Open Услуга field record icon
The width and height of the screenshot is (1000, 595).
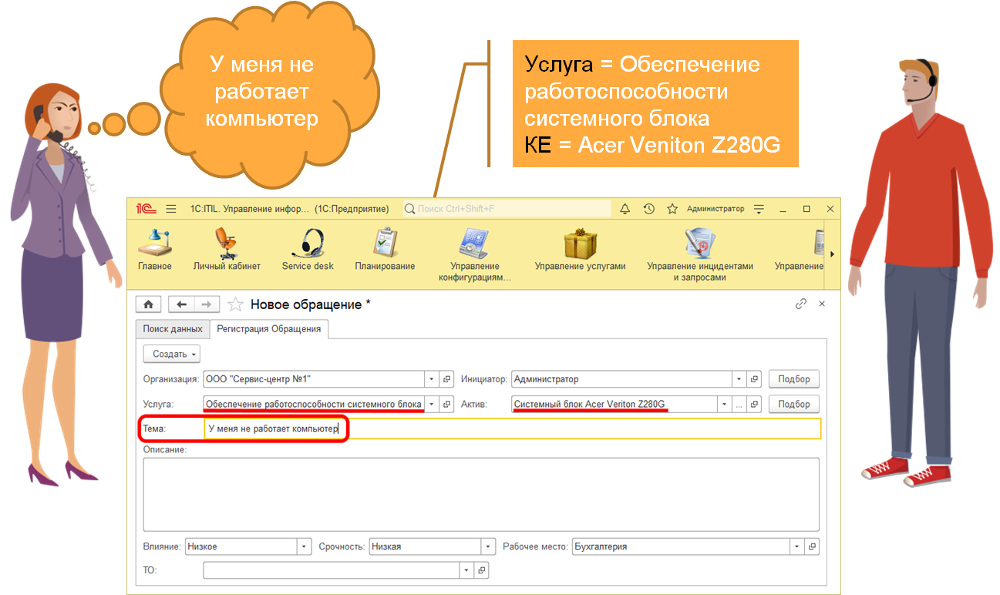(446, 404)
